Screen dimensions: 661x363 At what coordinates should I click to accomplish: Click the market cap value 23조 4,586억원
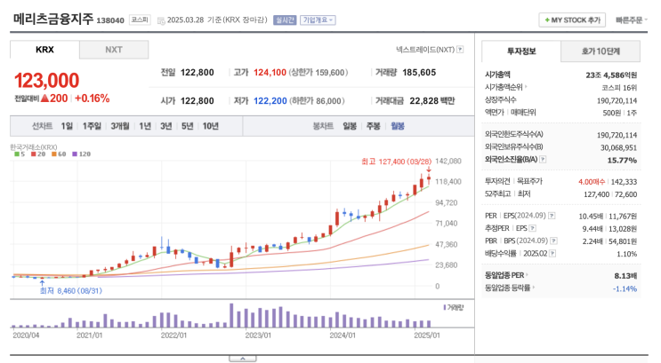point(611,75)
